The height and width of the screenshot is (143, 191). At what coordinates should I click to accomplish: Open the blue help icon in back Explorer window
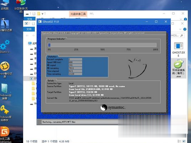click(185, 19)
